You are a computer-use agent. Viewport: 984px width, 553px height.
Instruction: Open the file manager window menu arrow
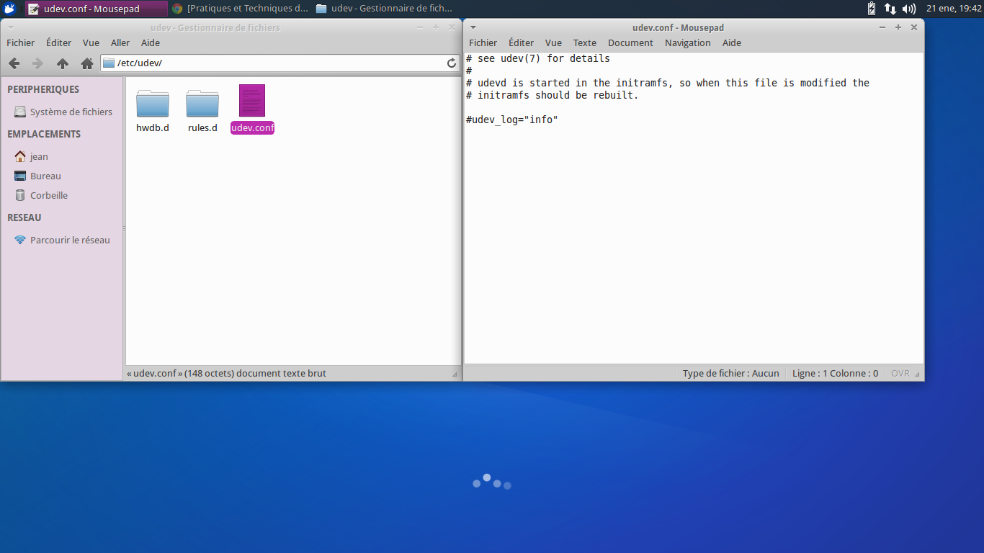(11, 27)
